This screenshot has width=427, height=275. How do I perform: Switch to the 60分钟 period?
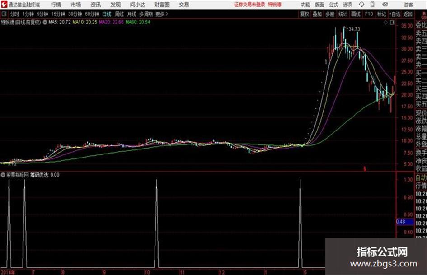click(x=92, y=14)
